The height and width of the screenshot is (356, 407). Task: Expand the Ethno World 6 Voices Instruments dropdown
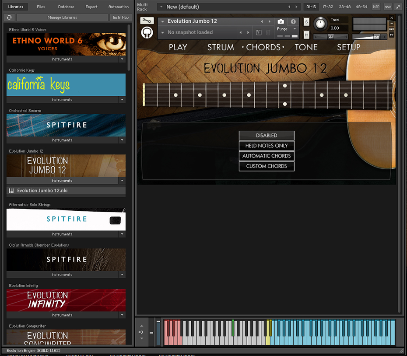122,59
